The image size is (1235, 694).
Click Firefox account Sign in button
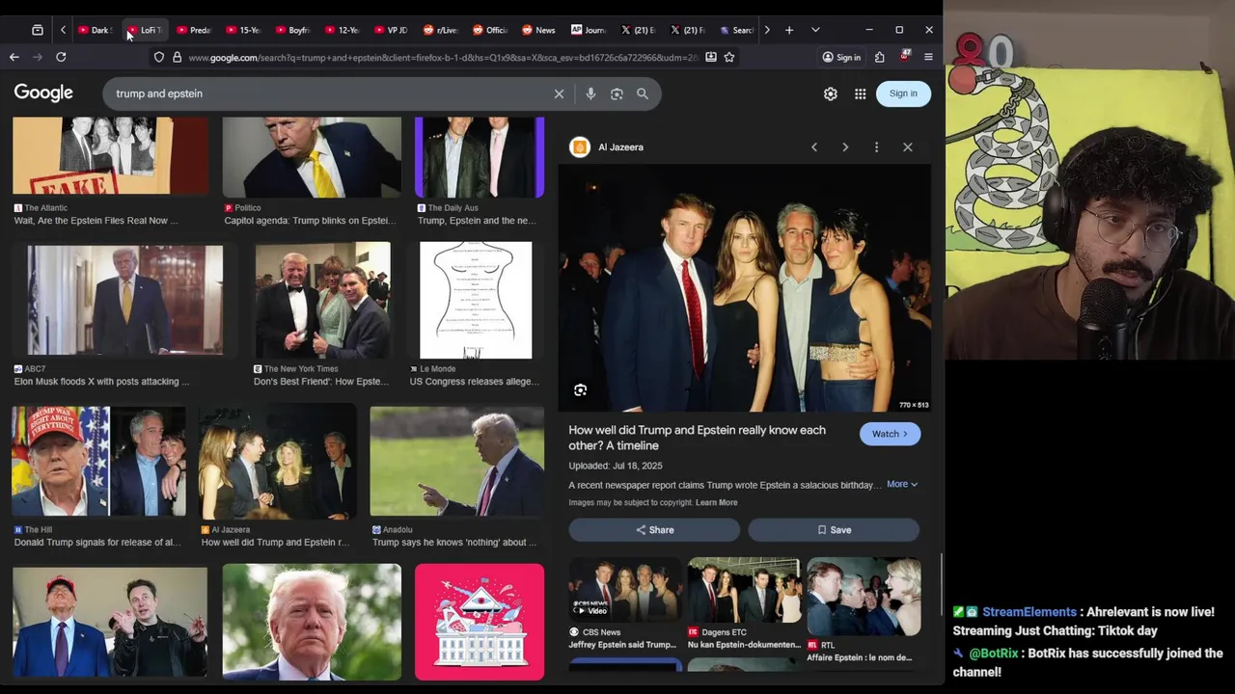click(x=841, y=57)
